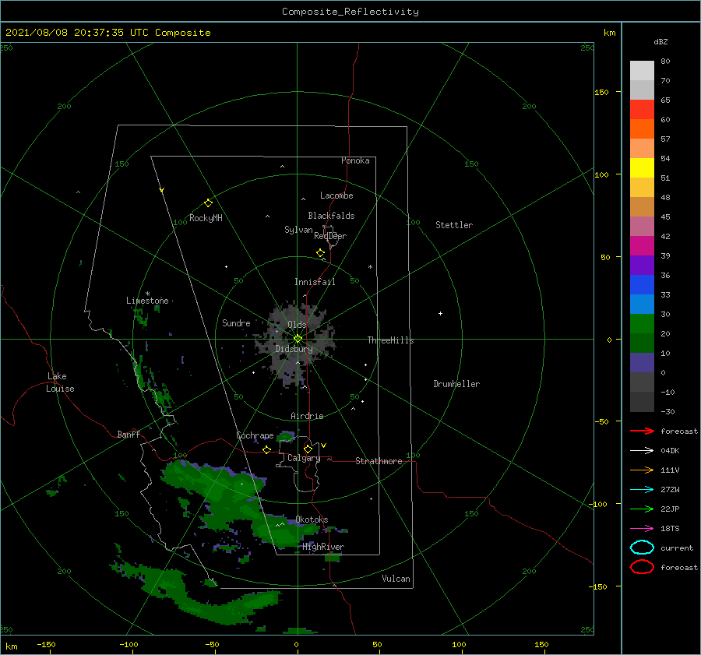Click yellow diamond marker below RedDeer

[x=320, y=253]
